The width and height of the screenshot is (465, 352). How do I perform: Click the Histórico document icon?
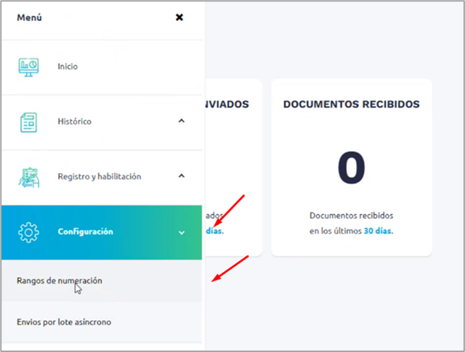point(29,121)
